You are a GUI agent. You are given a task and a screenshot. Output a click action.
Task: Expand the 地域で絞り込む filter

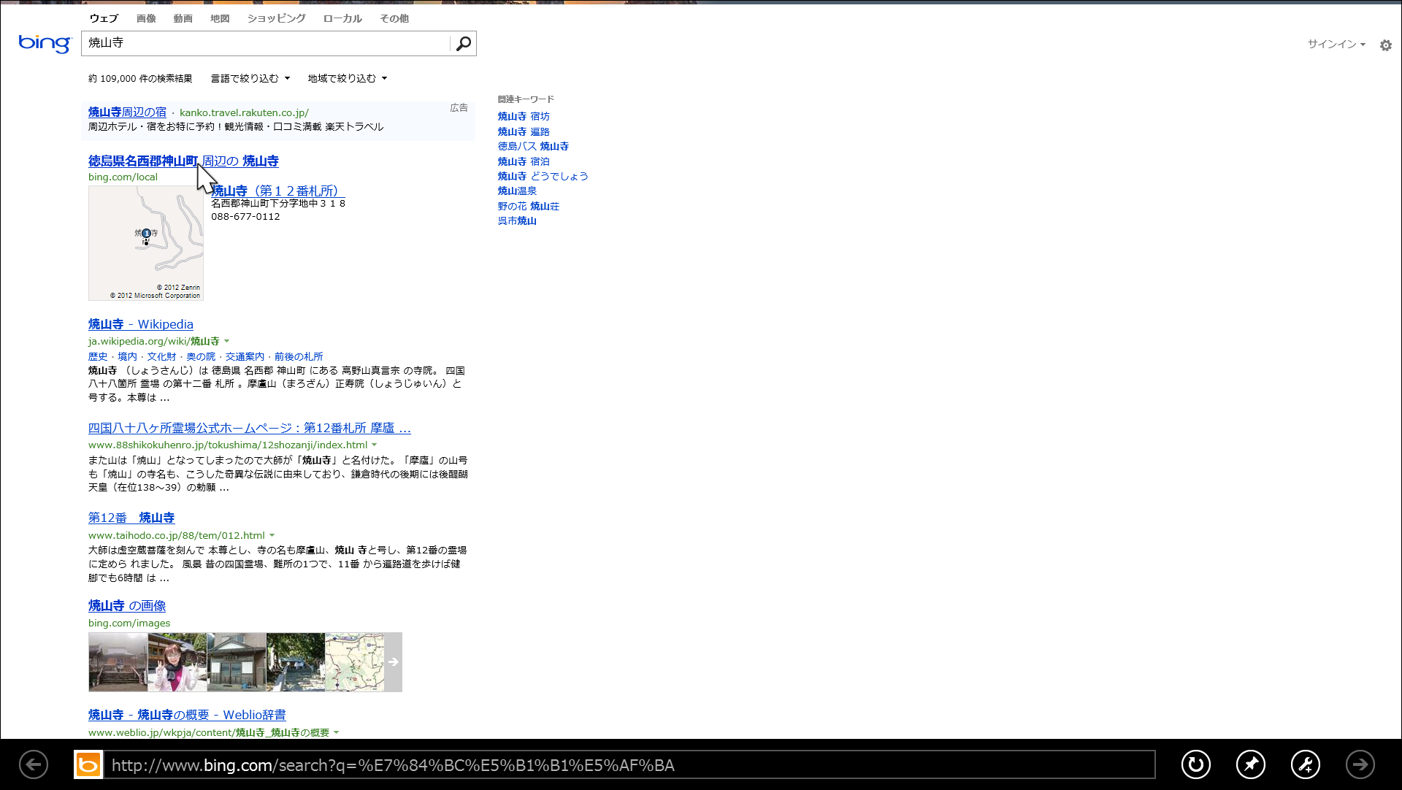click(x=348, y=79)
